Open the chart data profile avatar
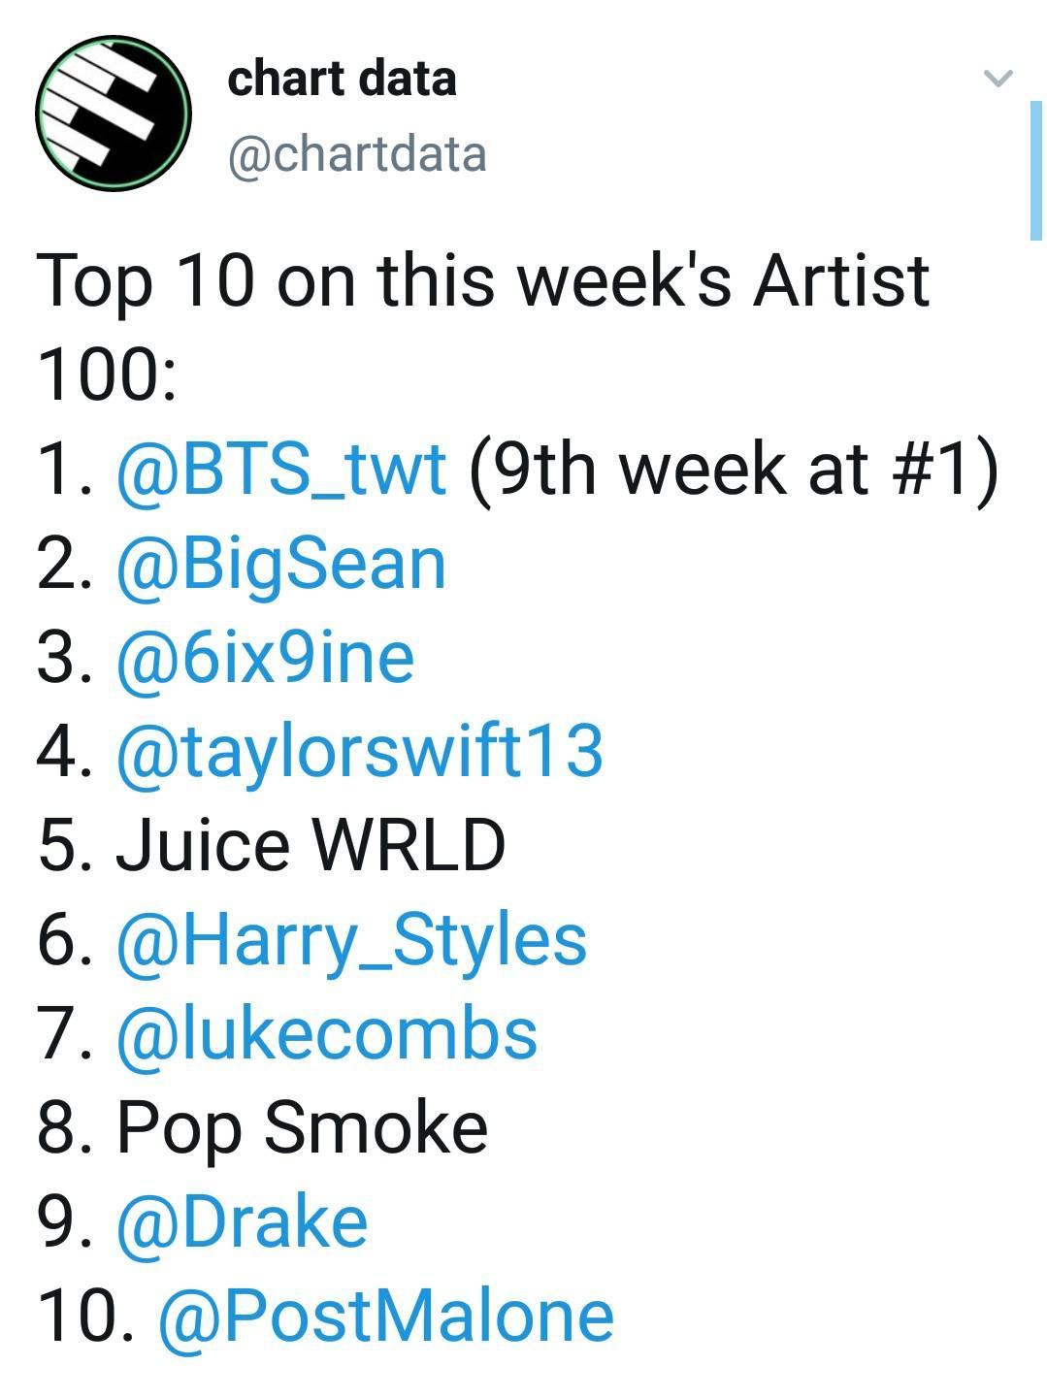Screen dimensions: 1047x1398 tap(114, 114)
